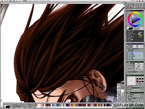Open the Help menu in the menu bar
Image resolution: width=145 pixels, height=109 pixels.
point(47,1)
